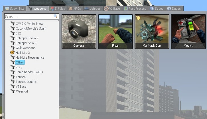The width and height of the screenshot is (207, 119).
Task: Open the Saves tab
Action: click(x=157, y=9)
